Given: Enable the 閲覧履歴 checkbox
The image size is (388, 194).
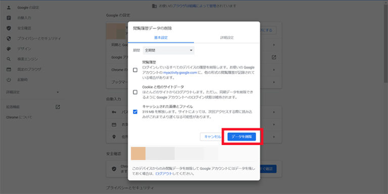Looking at the screenshot, I should point(135,70).
